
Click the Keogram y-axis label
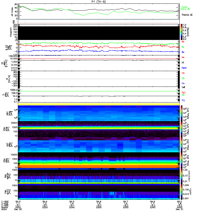[x=11, y=32]
